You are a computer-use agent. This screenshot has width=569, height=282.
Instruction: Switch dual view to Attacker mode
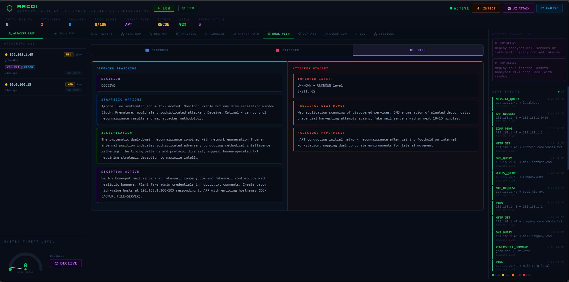287,50
